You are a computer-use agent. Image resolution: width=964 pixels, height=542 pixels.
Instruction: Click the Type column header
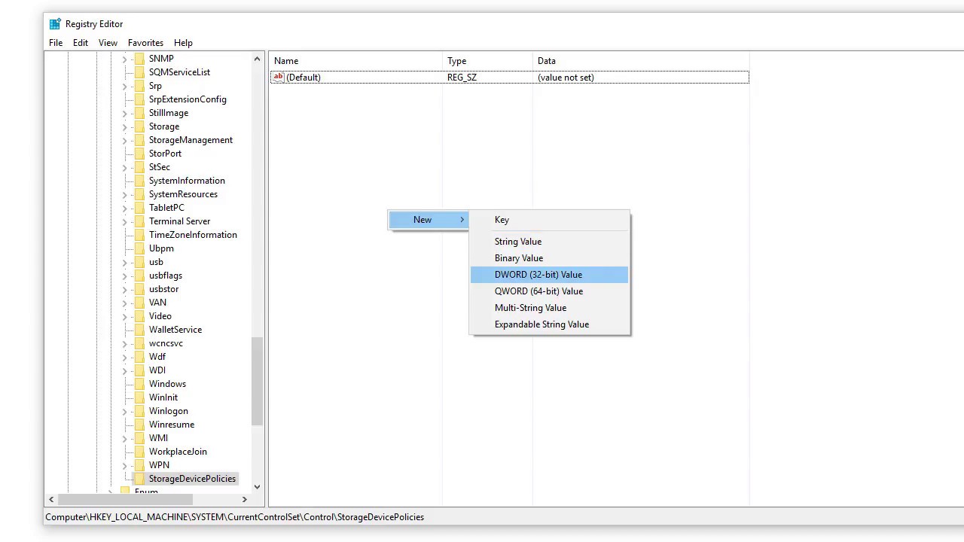487,61
